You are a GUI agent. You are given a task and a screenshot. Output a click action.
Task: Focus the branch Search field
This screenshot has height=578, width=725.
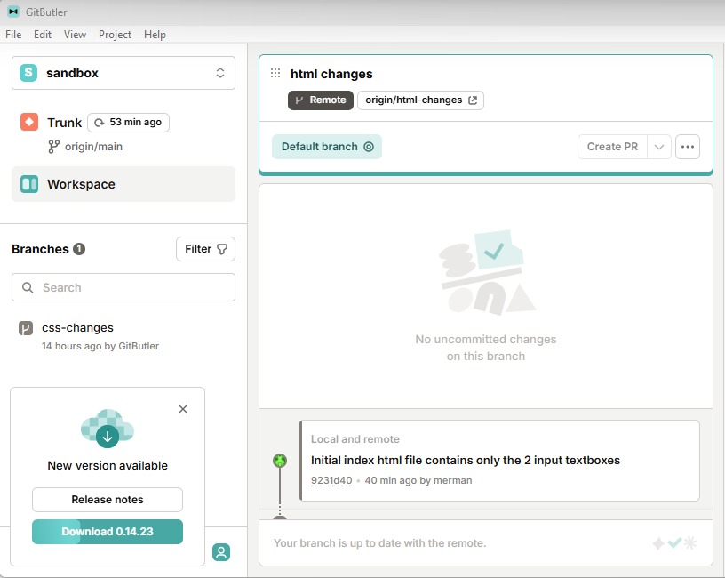(123, 287)
